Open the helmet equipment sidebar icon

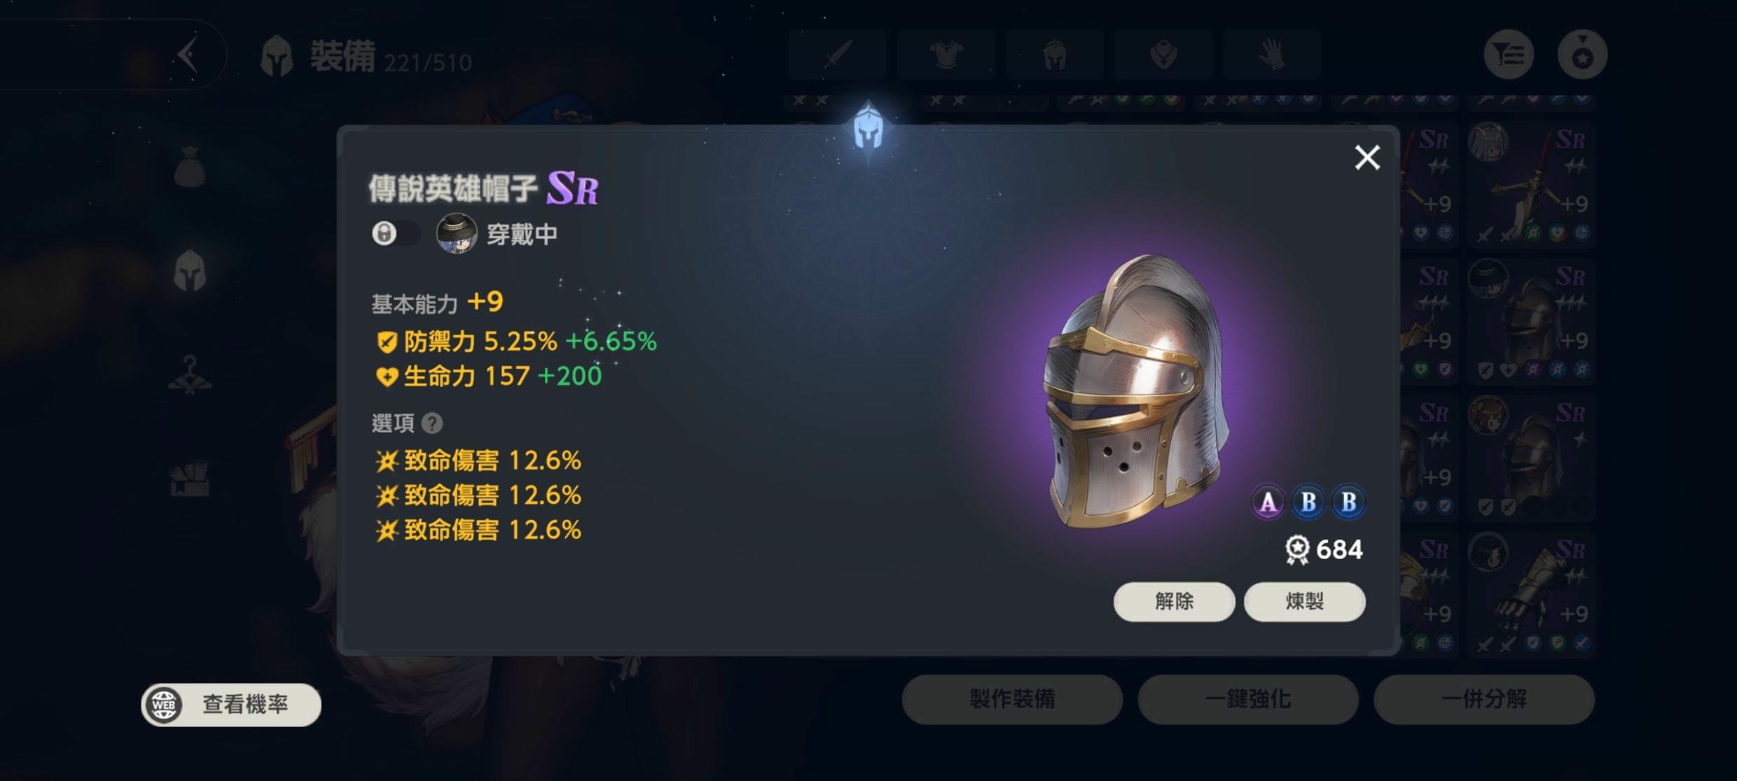(x=189, y=270)
